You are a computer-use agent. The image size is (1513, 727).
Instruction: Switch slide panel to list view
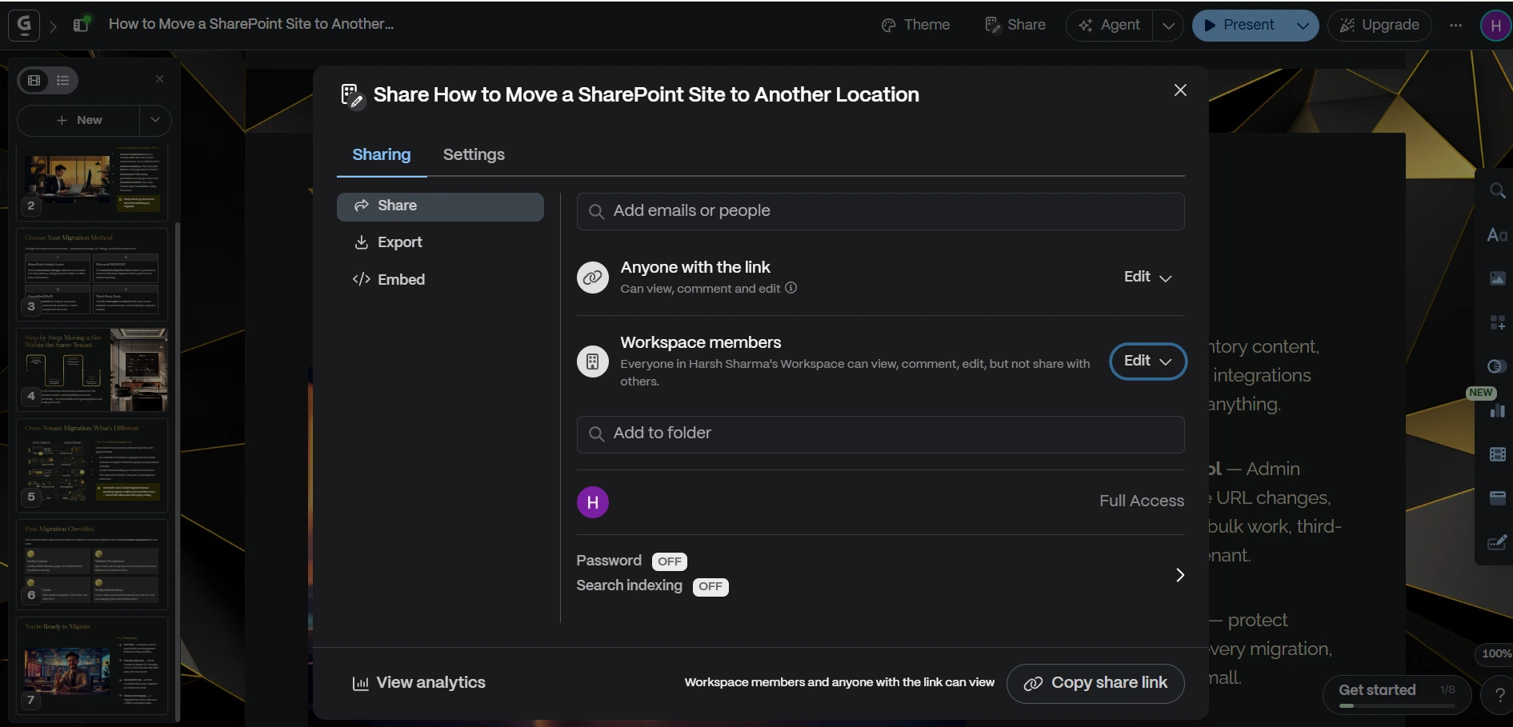pos(63,80)
